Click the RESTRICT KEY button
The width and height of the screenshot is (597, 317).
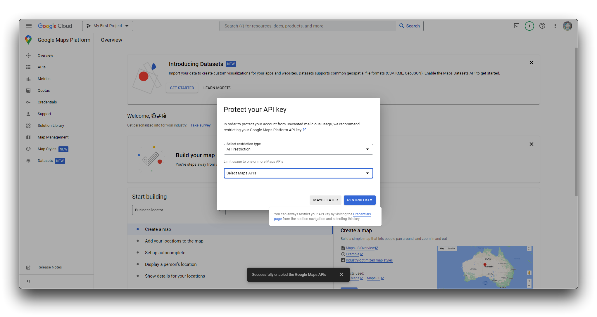[360, 200]
